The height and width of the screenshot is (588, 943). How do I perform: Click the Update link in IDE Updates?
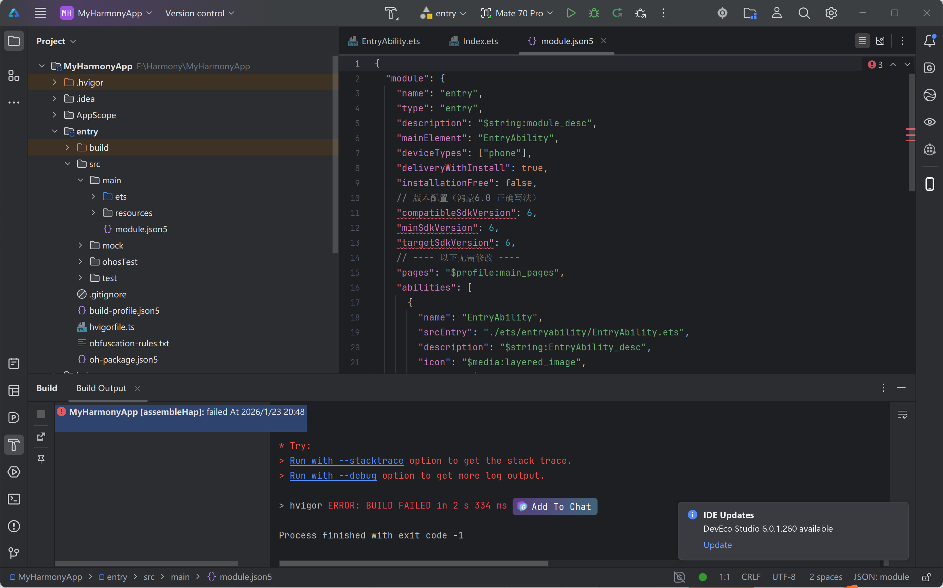click(717, 545)
